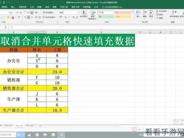Click the Merge & Center button

(x=49, y=17)
